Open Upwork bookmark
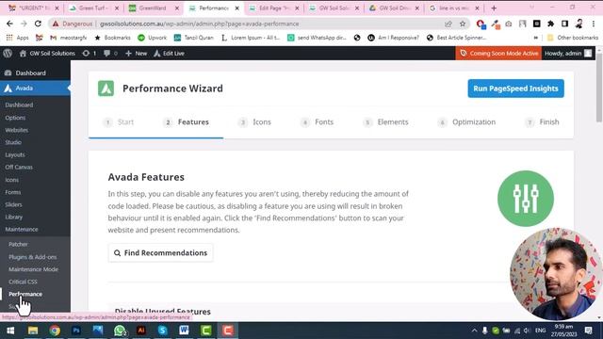The width and height of the screenshot is (603, 339). point(153,38)
